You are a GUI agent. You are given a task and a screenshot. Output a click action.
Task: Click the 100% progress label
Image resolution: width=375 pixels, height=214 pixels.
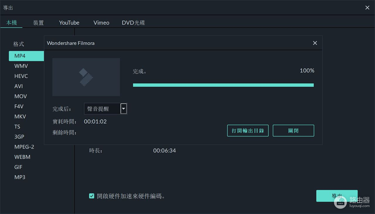(307, 70)
